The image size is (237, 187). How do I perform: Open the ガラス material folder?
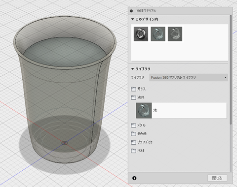(138, 89)
